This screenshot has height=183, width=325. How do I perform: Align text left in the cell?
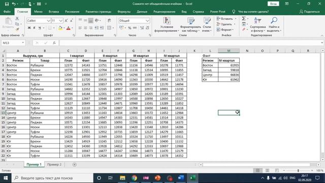(x=80, y=27)
